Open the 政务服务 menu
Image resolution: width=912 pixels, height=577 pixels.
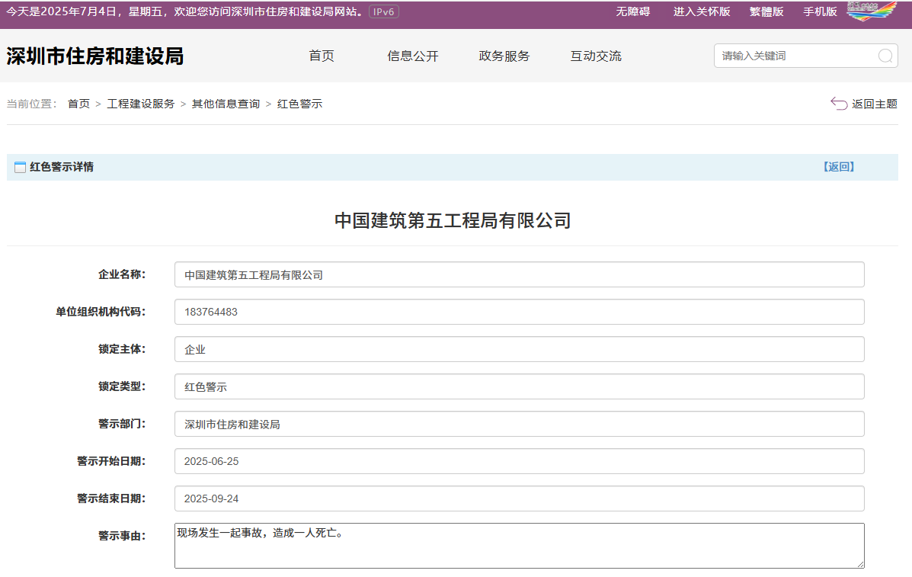(504, 56)
